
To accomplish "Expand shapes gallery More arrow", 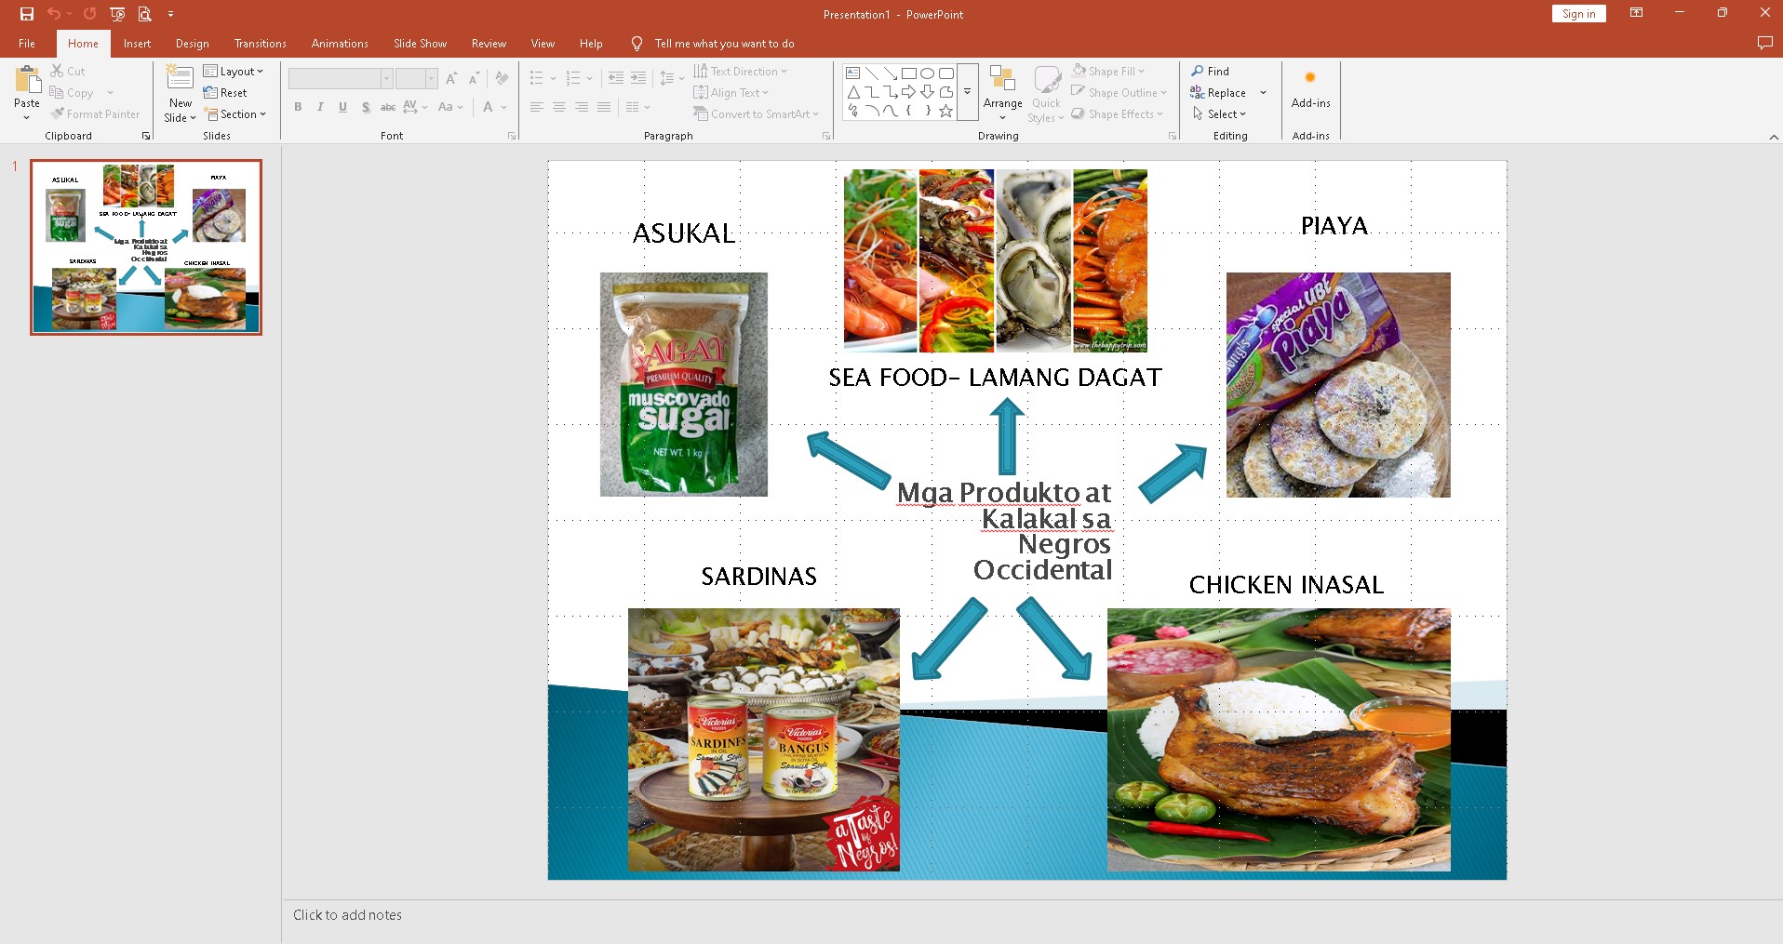I will 967,91.
